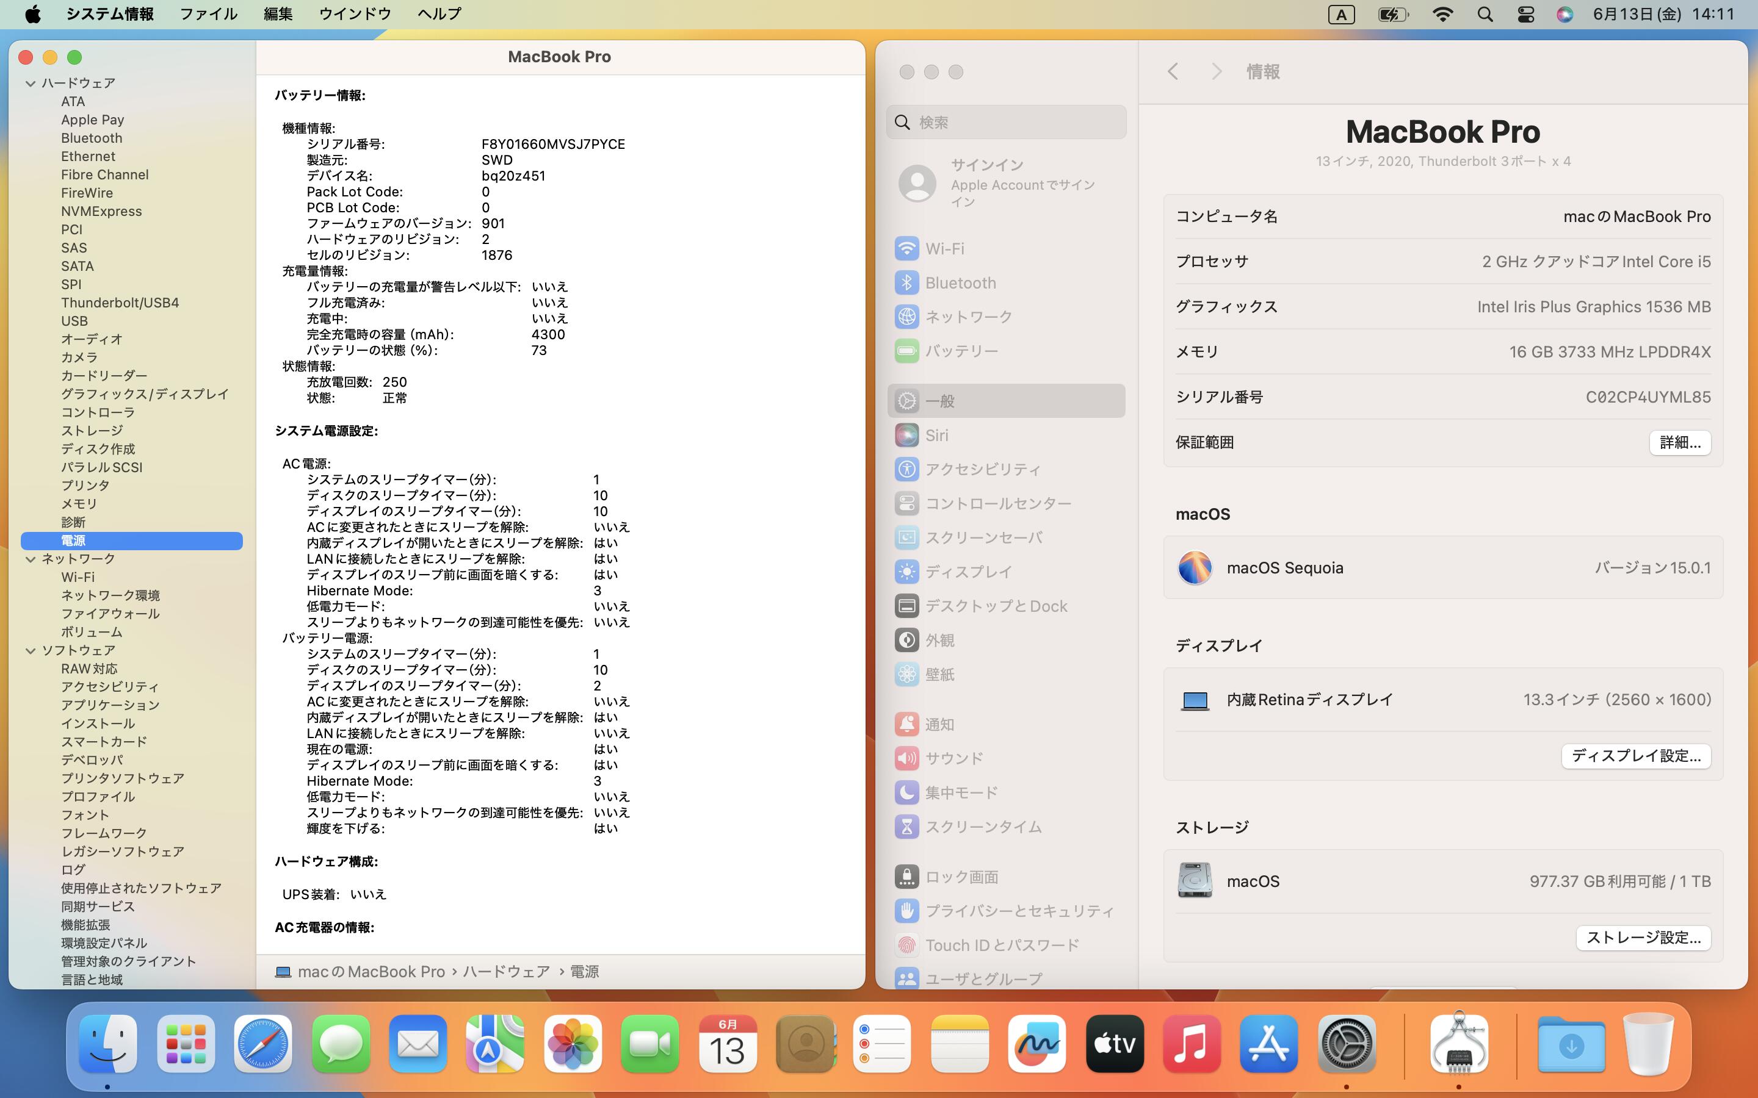The image size is (1758, 1098).
Task: Click the ストレージ設定... button
Action: click(1643, 938)
